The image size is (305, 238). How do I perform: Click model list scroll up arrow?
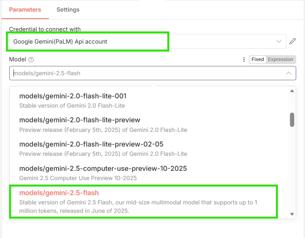292,91
